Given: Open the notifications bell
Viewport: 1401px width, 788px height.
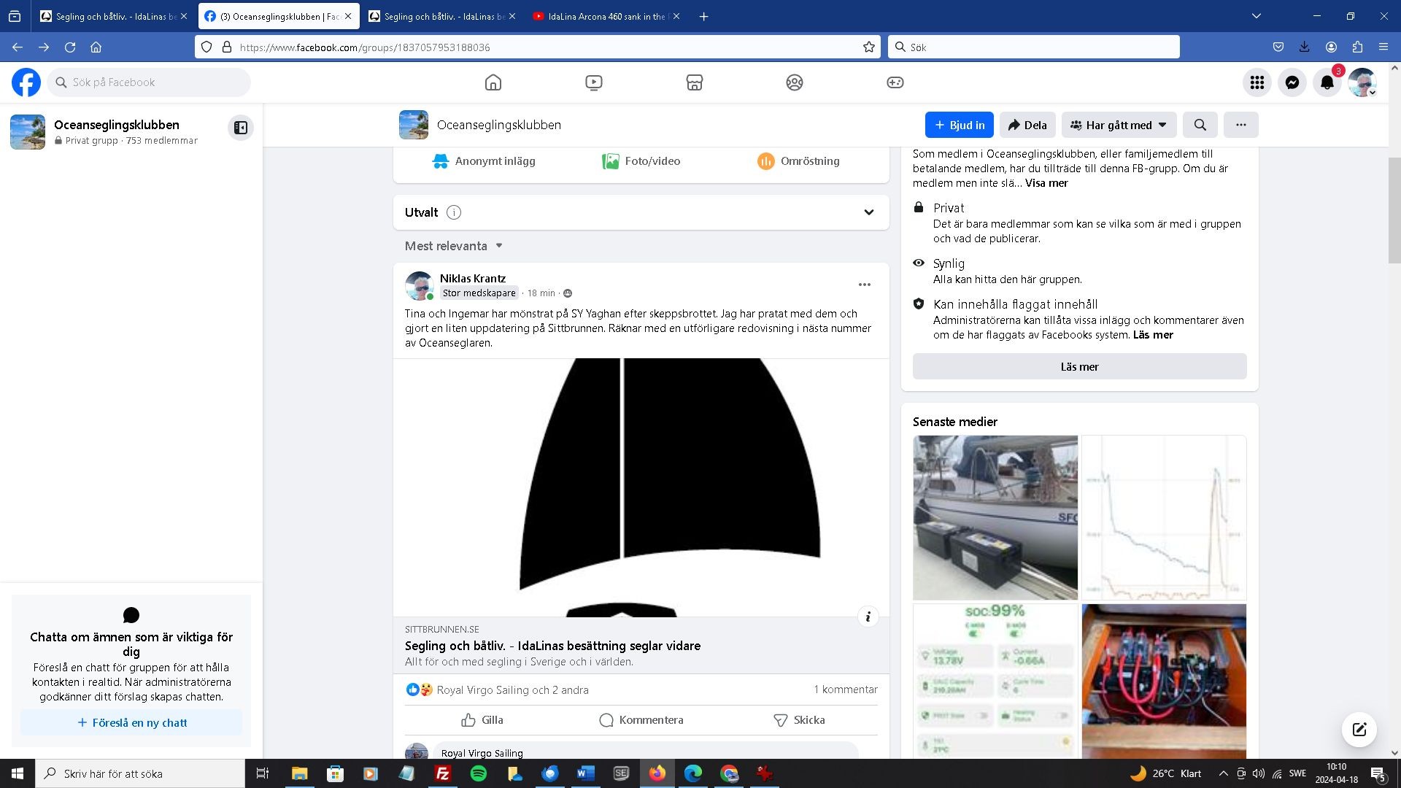Looking at the screenshot, I should click(1327, 82).
